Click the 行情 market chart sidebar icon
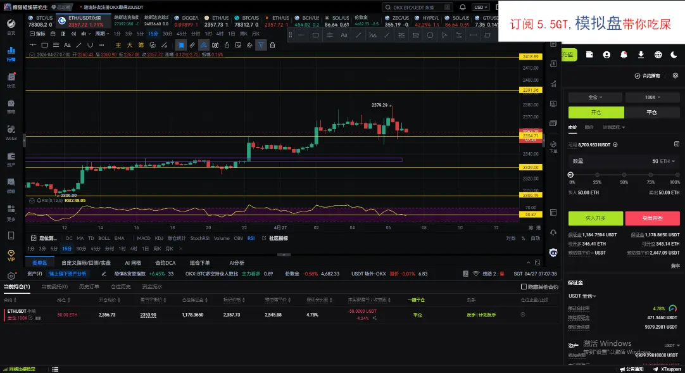Viewport: 685px width, 373px height. point(11,54)
